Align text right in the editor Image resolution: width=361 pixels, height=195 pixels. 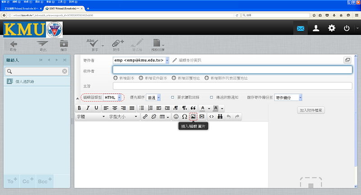[123, 108]
